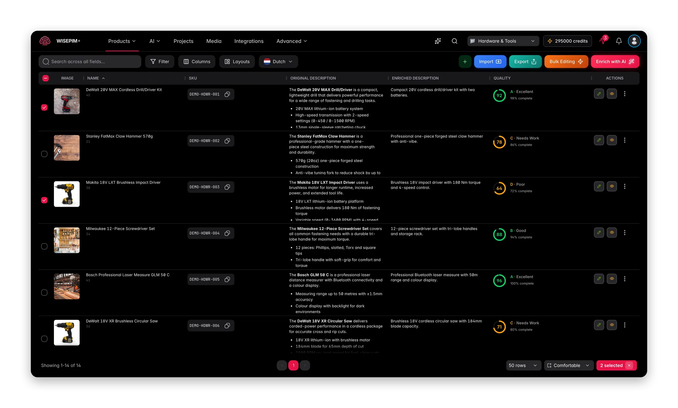The width and height of the screenshot is (678, 408).
Task: Copy SKU DEMO-HDWR-006
Action: click(227, 326)
